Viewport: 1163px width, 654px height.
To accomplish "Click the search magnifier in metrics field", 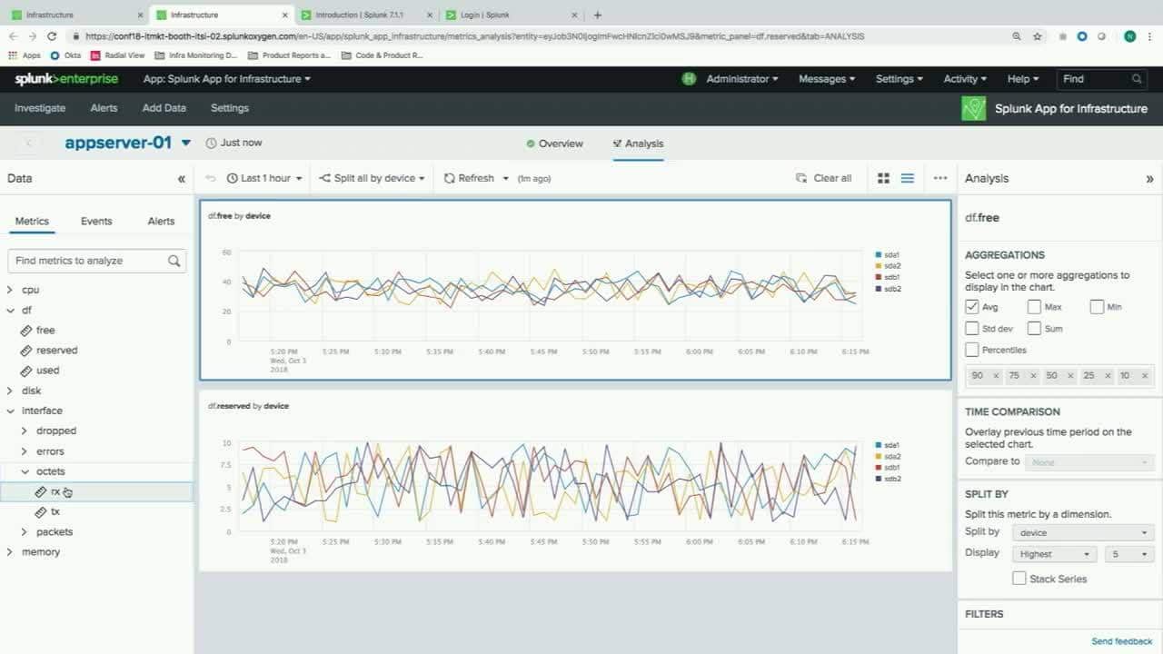I will click(174, 261).
